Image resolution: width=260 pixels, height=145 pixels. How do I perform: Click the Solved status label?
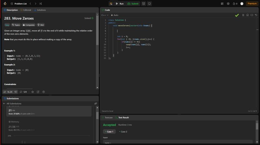pyautogui.click(x=89, y=18)
